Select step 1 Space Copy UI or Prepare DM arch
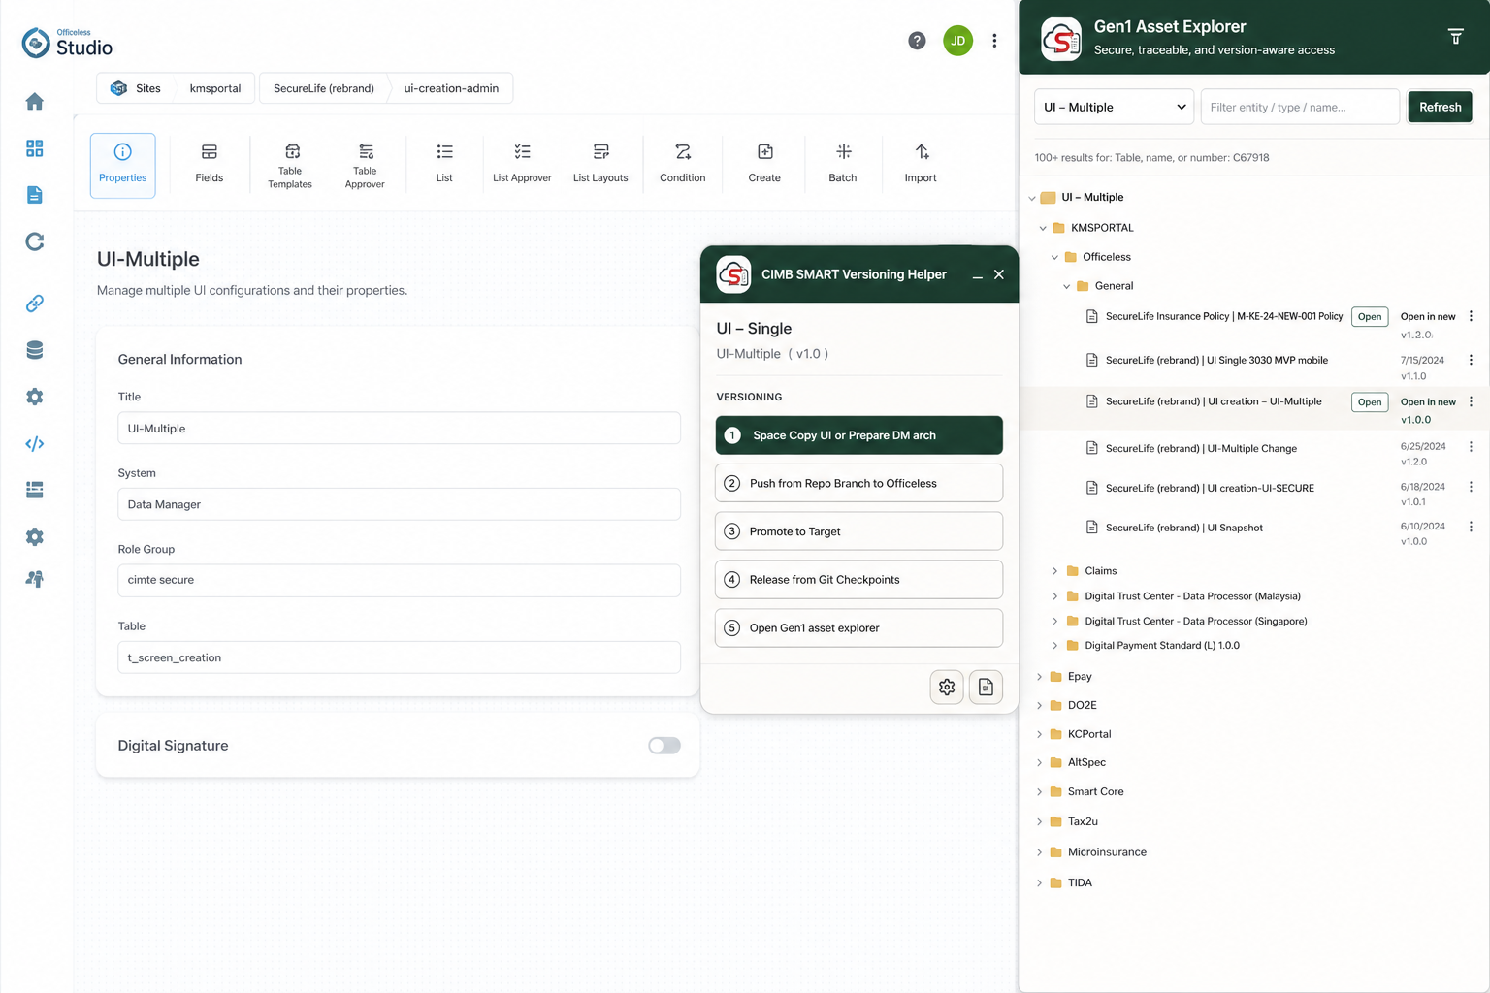1490x993 pixels. [x=859, y=435]
